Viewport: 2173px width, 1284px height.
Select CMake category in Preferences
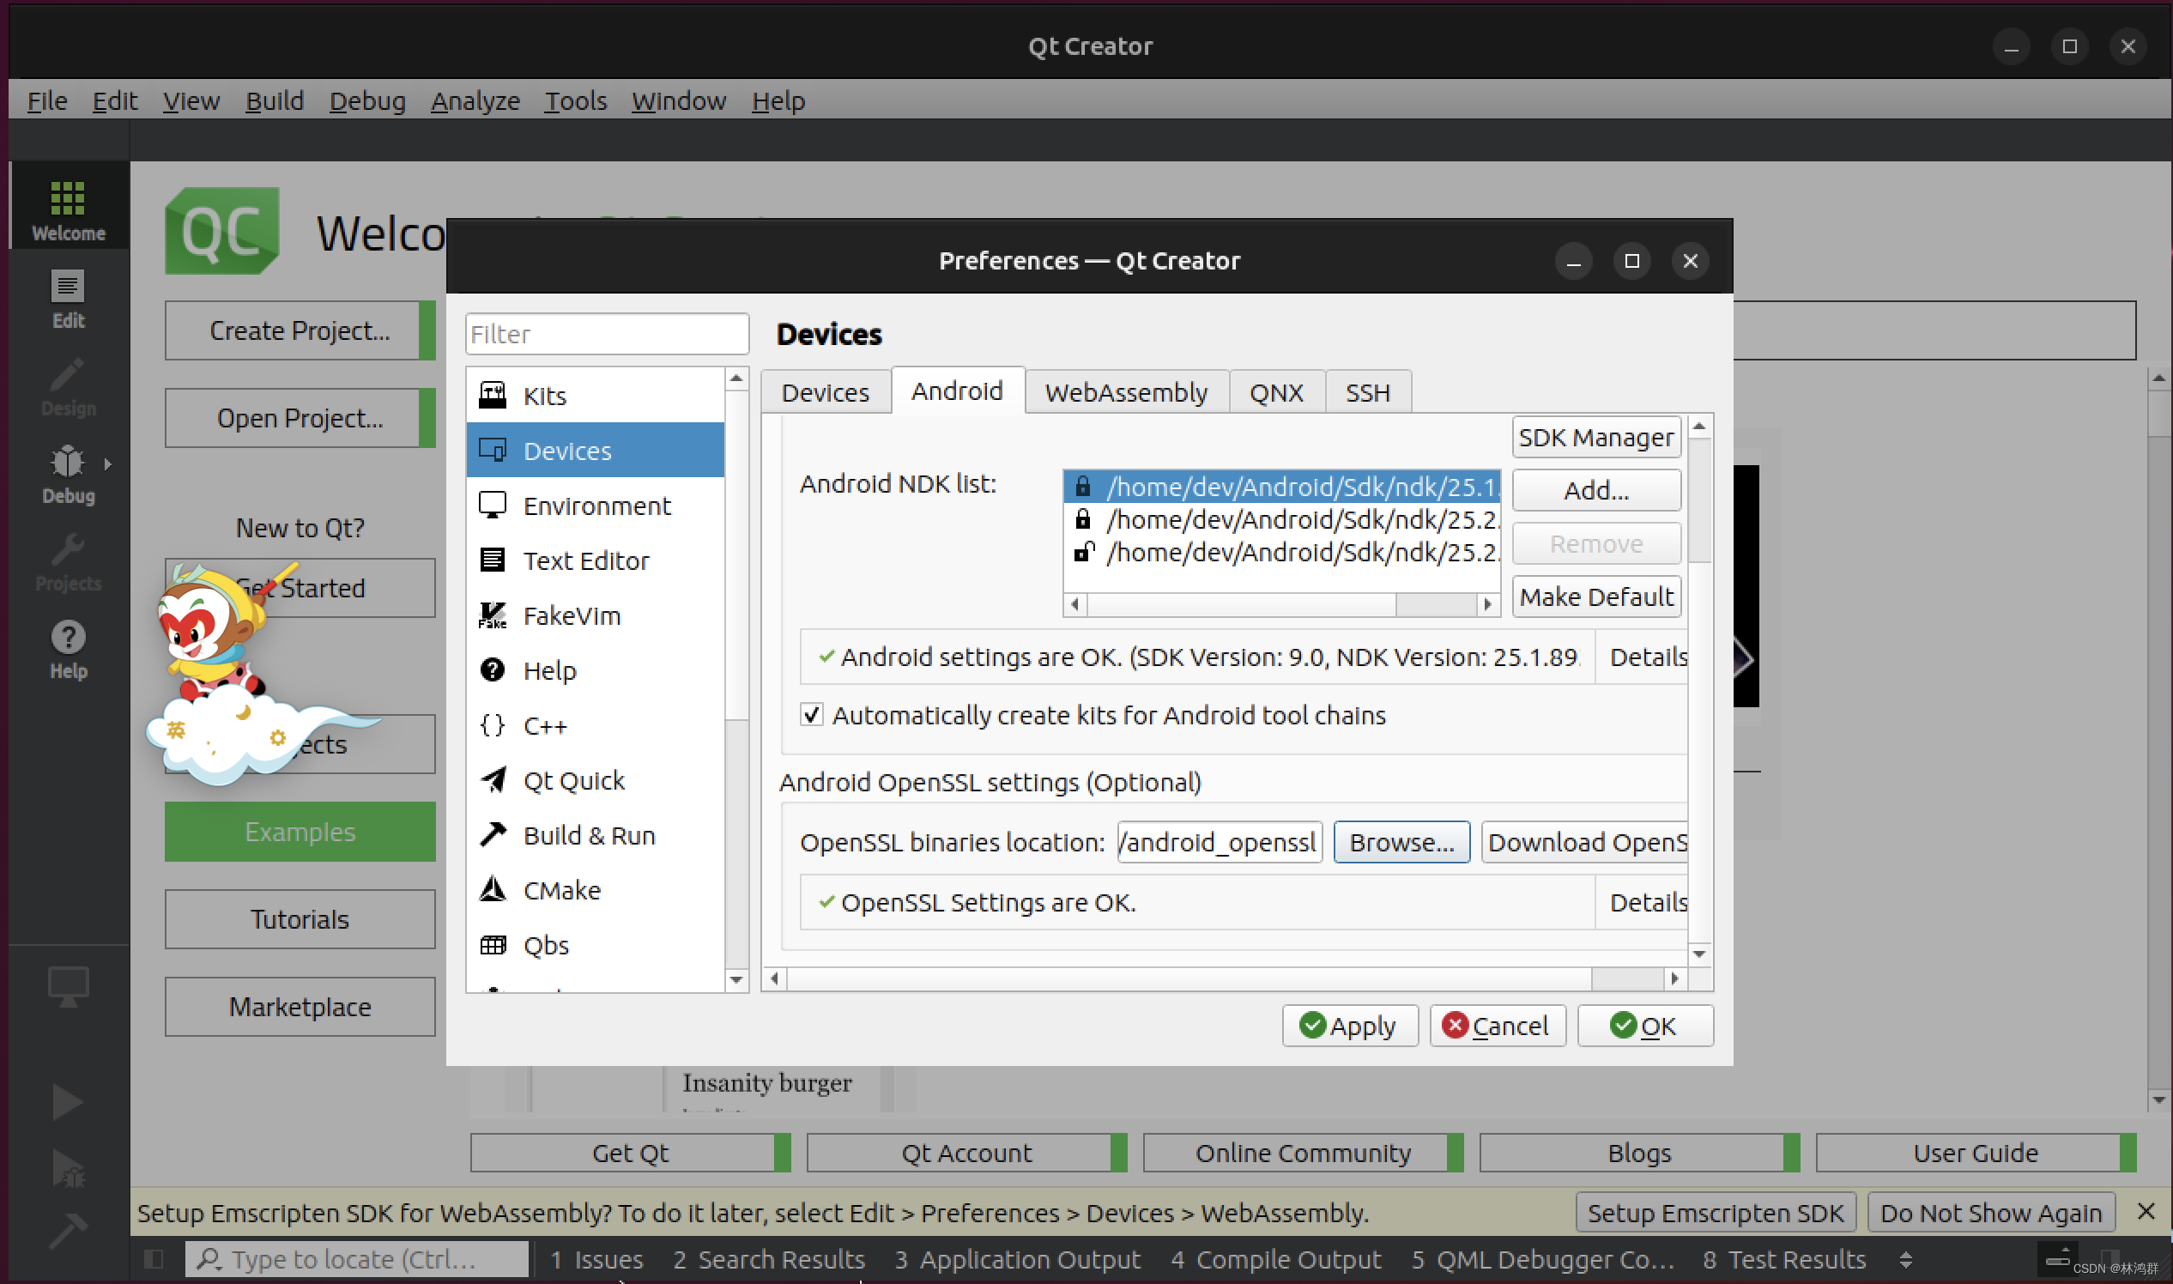pos(595,890)
